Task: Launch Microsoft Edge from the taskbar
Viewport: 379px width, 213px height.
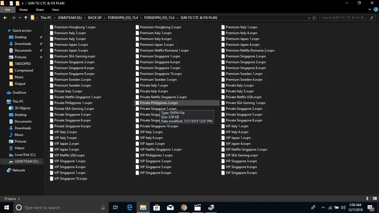Action: 130,207
